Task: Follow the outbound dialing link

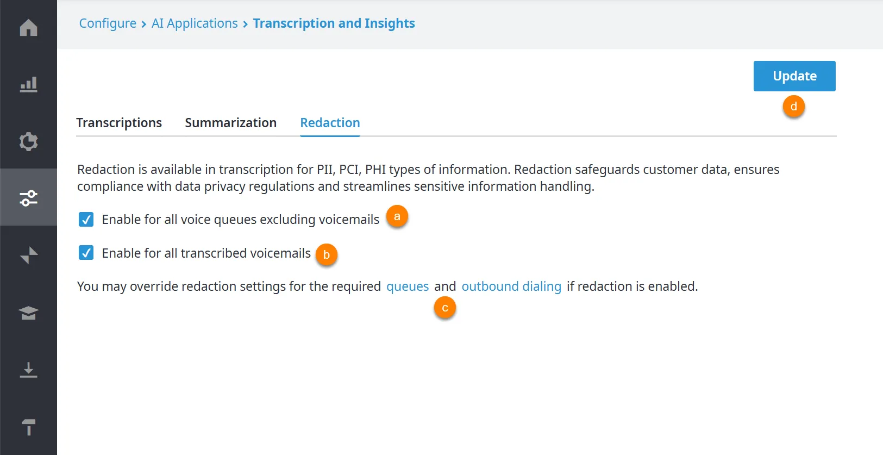Action: (511, 286)
